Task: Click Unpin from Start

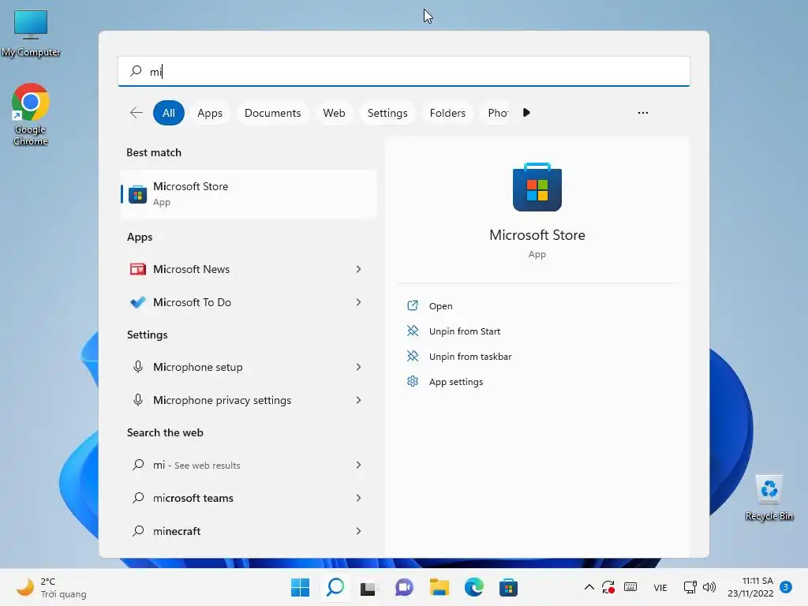Action: pos(464,331)
